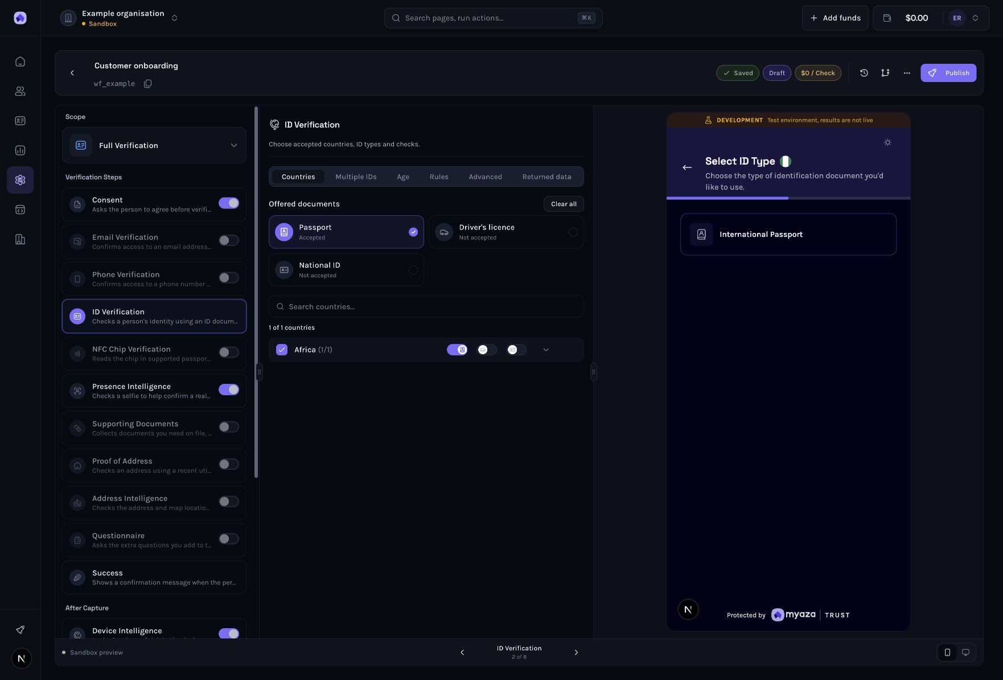Click the Search countries field
The width and height of the screenshot is (1003, 680).
(x=426, y=306)
